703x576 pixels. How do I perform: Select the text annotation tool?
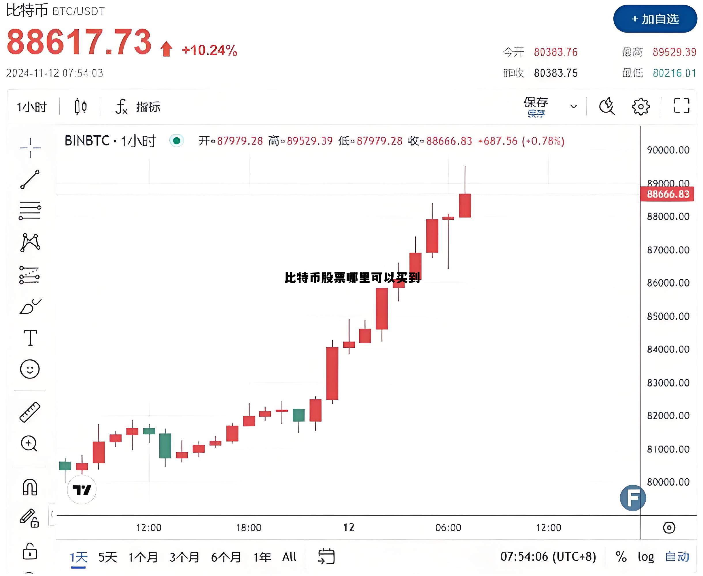pyautogui.click(x=30, y=338)
